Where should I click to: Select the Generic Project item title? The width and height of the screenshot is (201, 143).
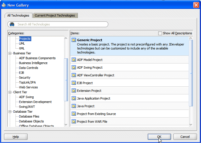pyautogui.click(x=90, y=40)
